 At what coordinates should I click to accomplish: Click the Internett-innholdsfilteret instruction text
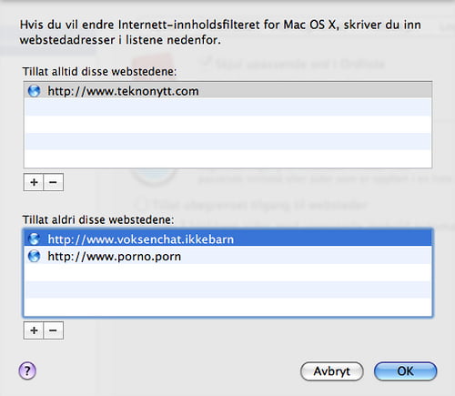220,32
